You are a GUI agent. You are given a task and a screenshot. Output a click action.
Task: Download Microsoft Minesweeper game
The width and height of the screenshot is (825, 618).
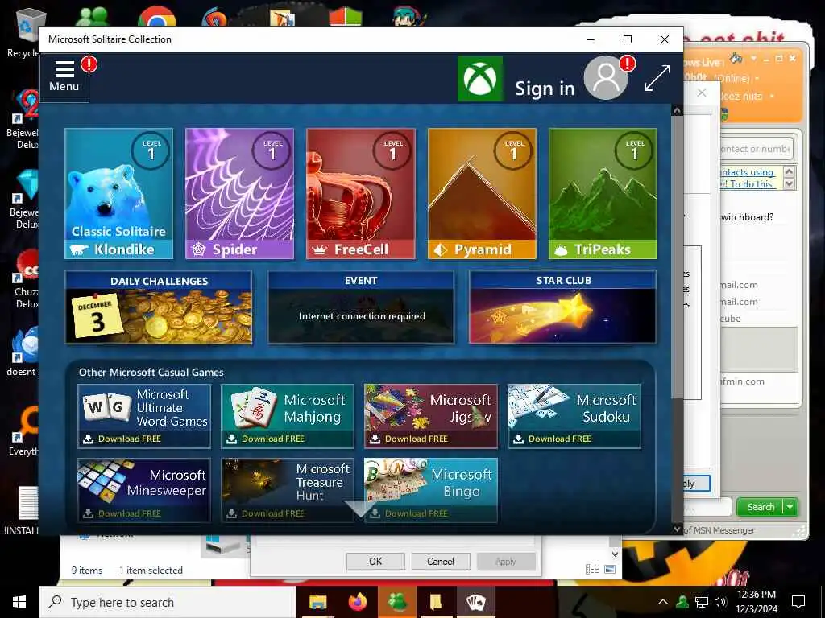click(144, 490)
